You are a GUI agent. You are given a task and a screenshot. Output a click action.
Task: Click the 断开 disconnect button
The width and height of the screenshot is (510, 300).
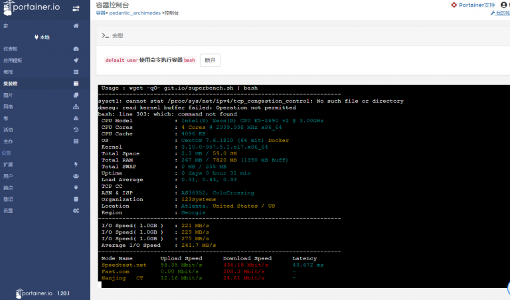coord(210,60)
